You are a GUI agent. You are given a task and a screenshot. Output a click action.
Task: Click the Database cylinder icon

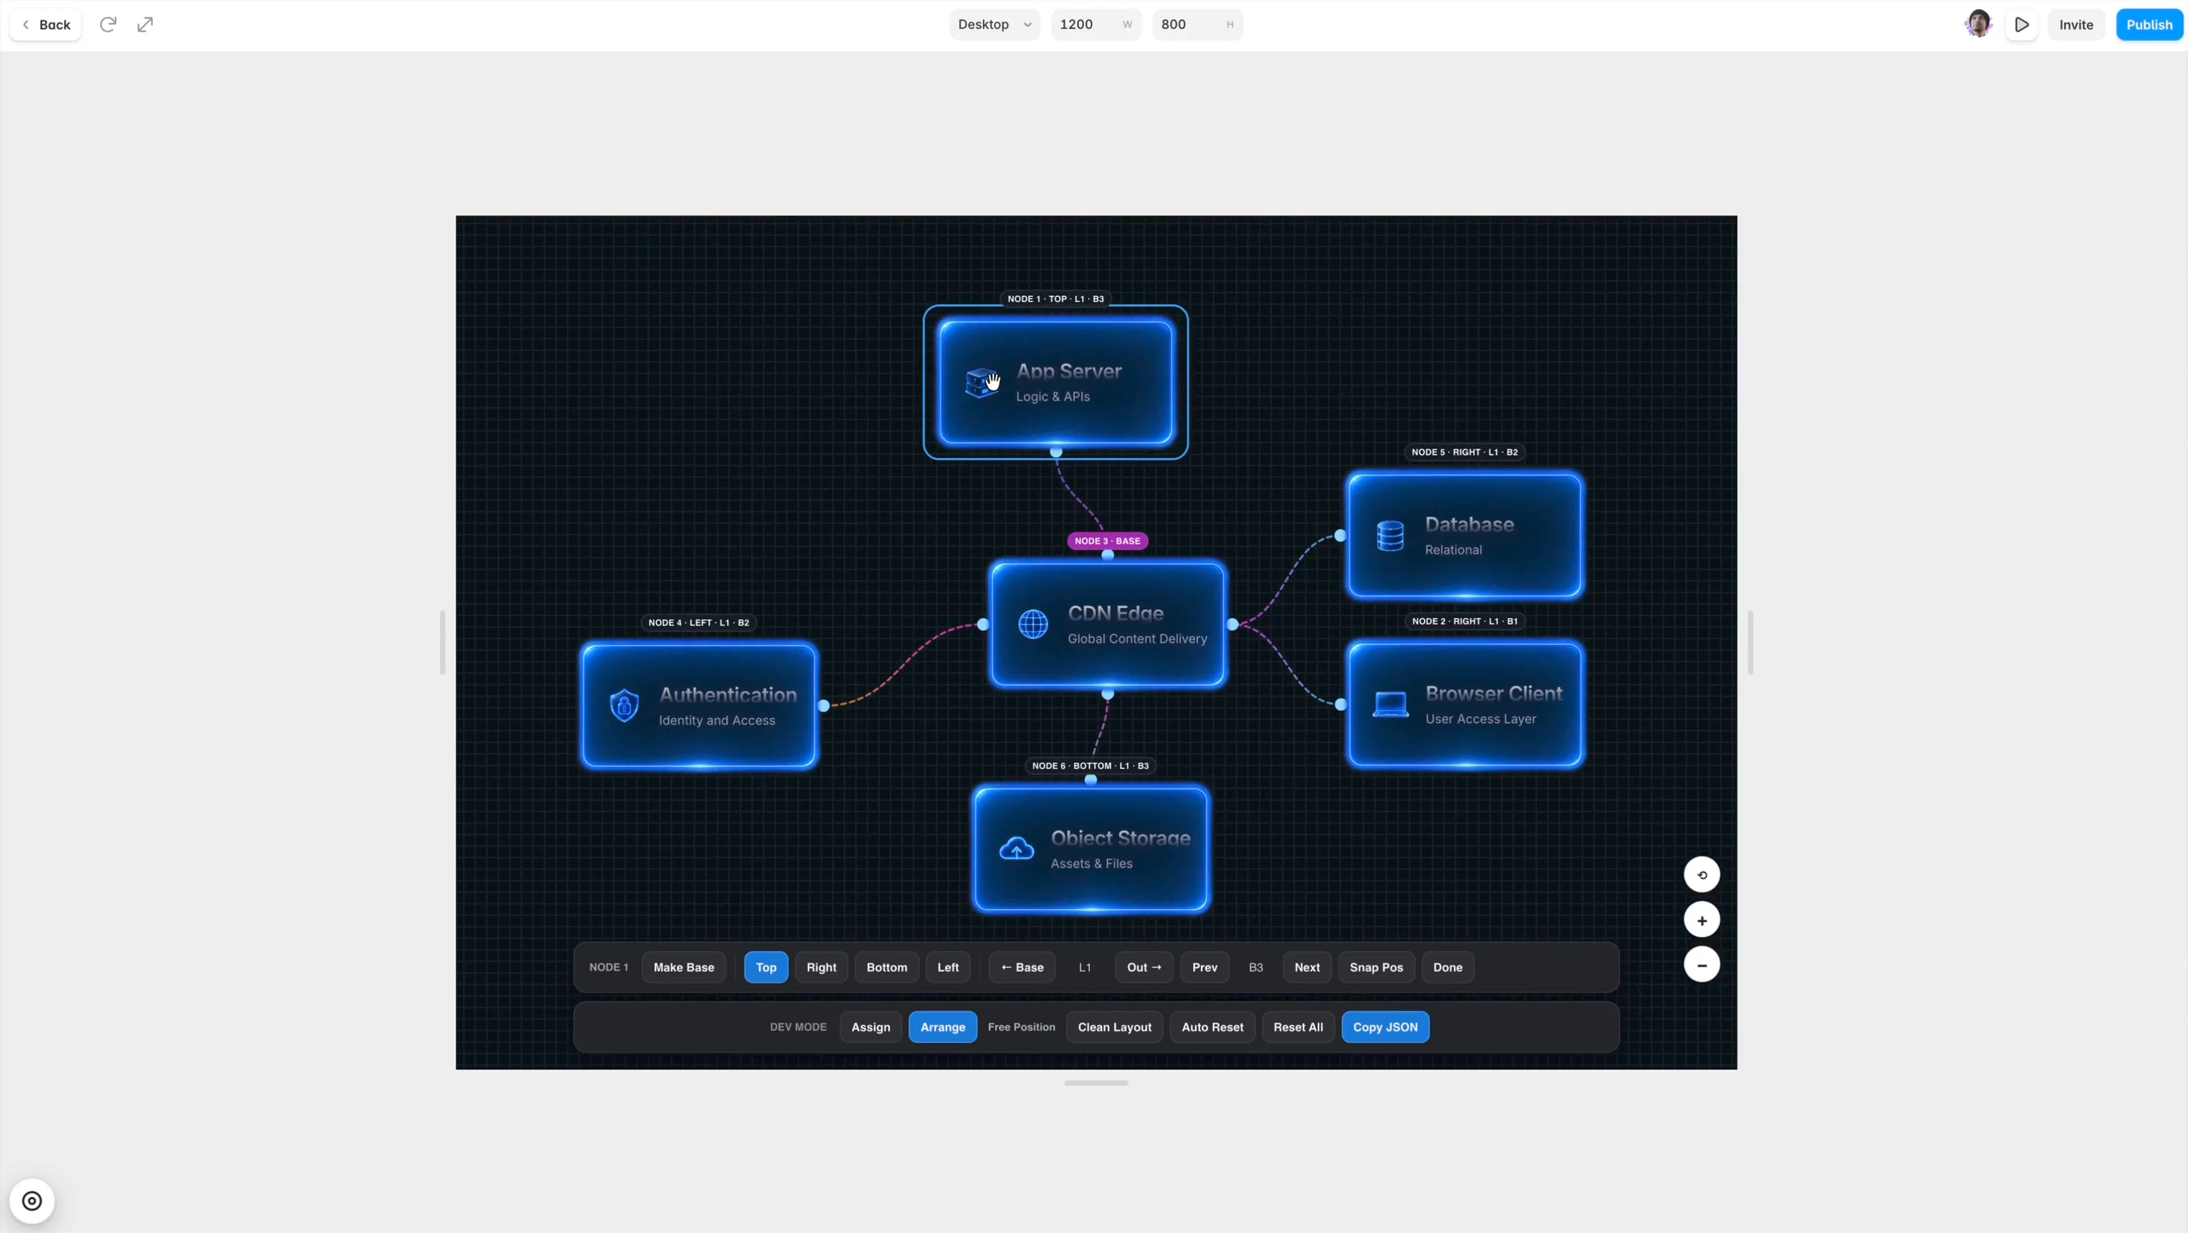point(1390,536)
